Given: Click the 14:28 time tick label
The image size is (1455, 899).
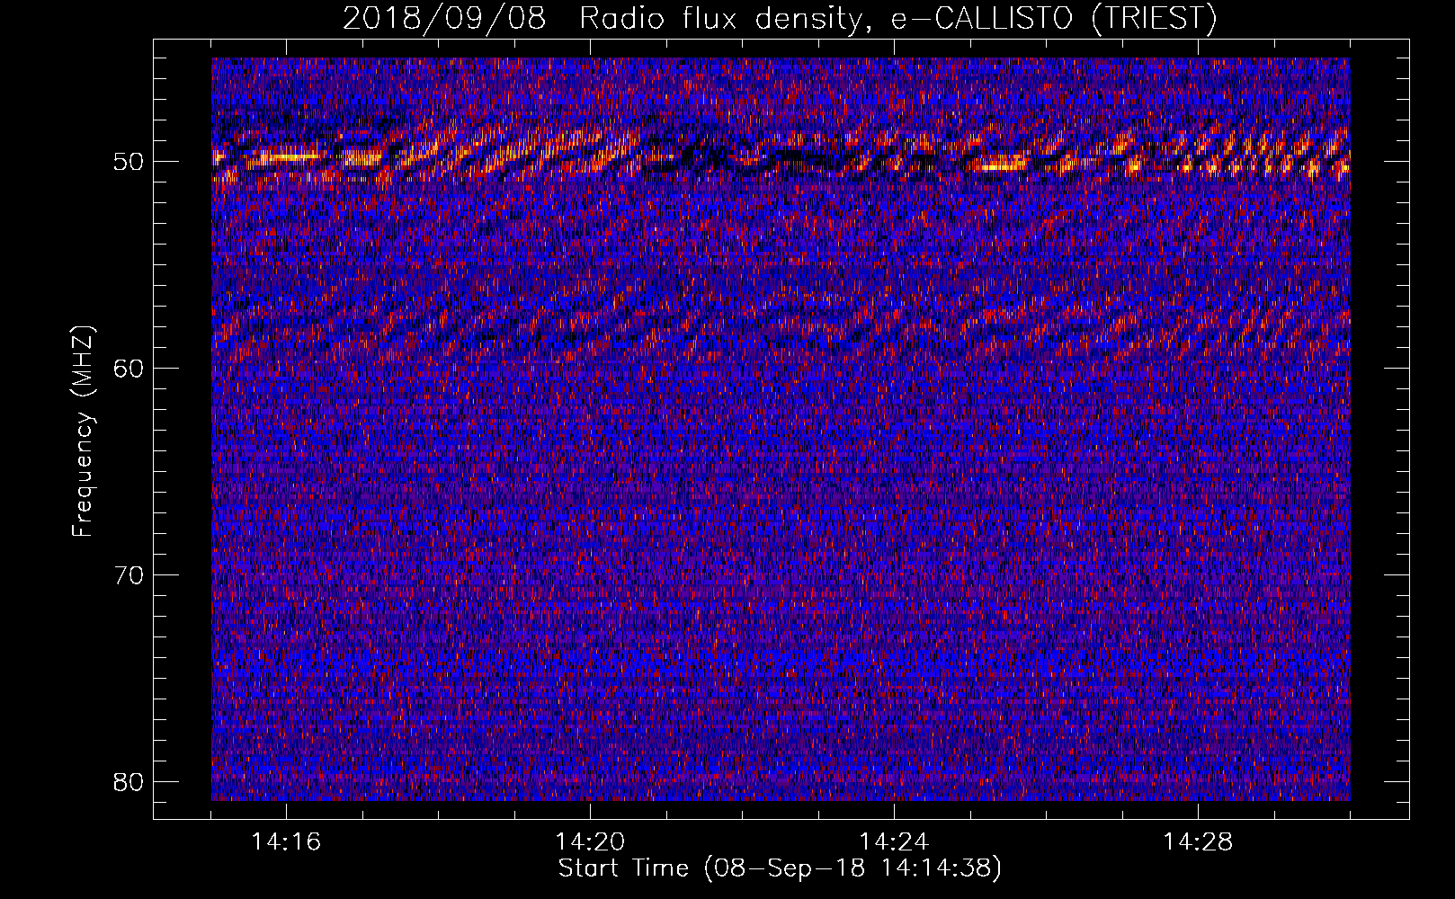Looking at the screenshot, I should point(1198,842).
